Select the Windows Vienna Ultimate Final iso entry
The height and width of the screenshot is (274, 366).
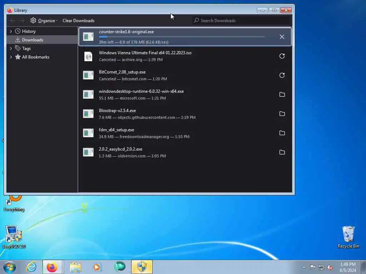185,56
